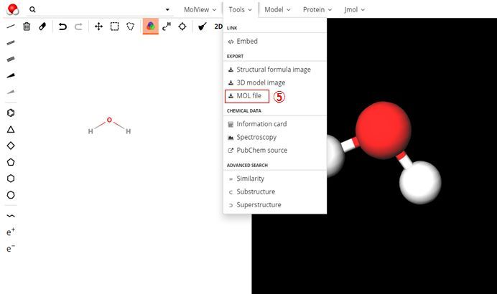The height and width of the screenshot is (294, 497).
Task: Choose the rectangle selection tool
Action: click(x=114, y=27)
